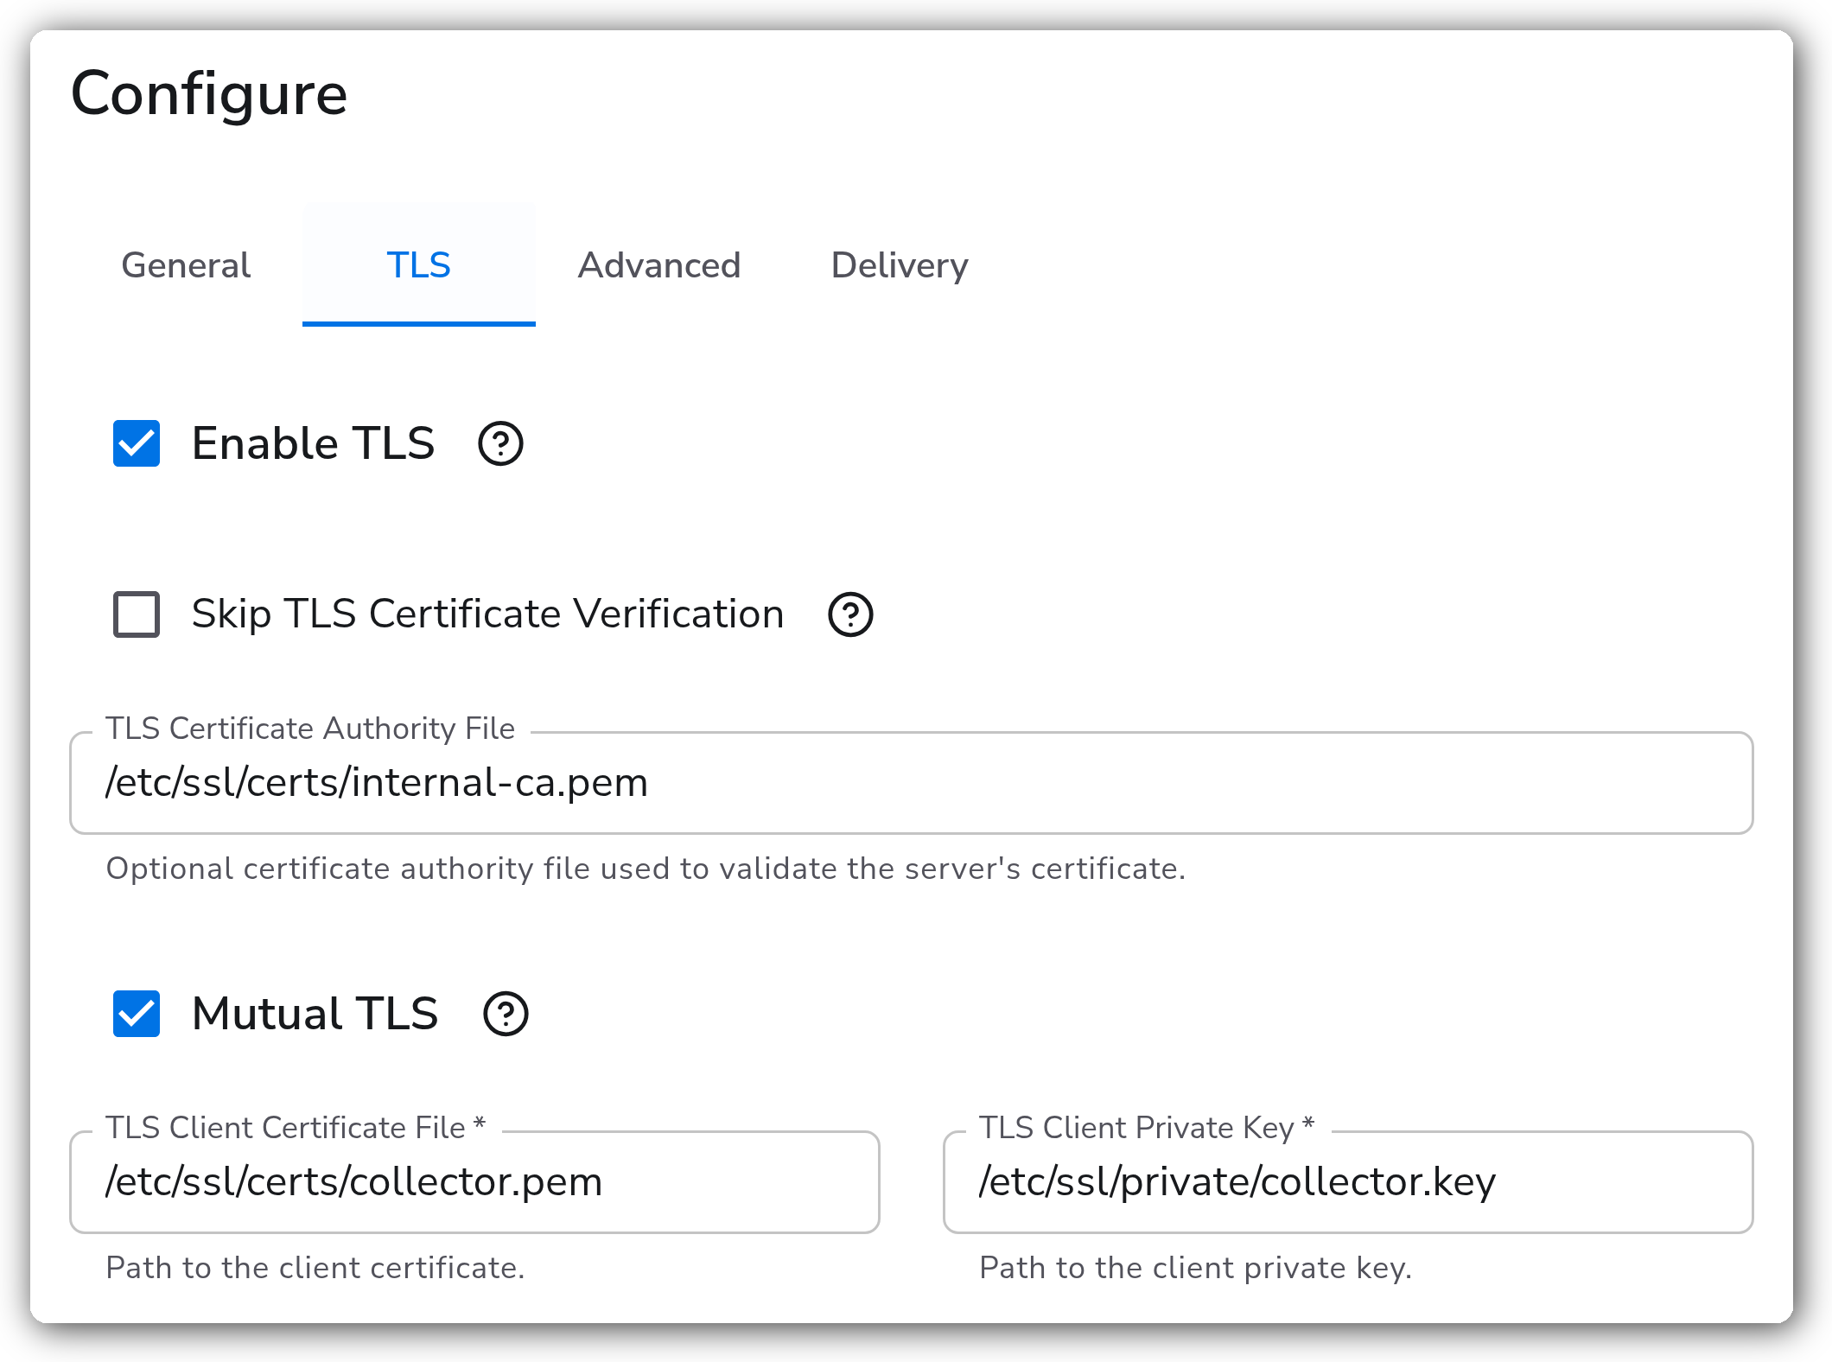Image resolution: width=1832 pixels, height=1362 pixels.
Task: Click the Enable TLS label text
Action: 313,443
